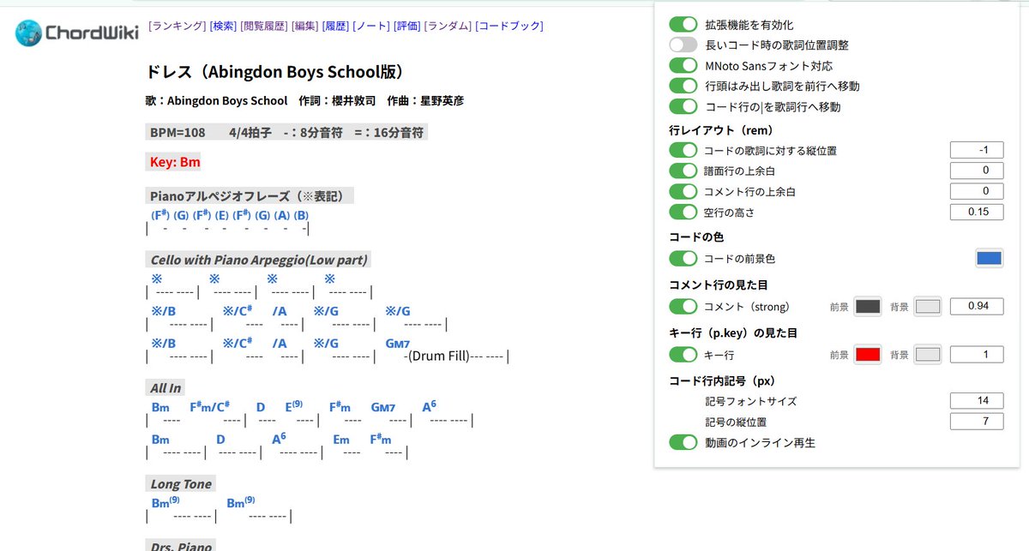1029x551 pixels.
Task: Open the 評価 link
Action: (x=407, y=26)
